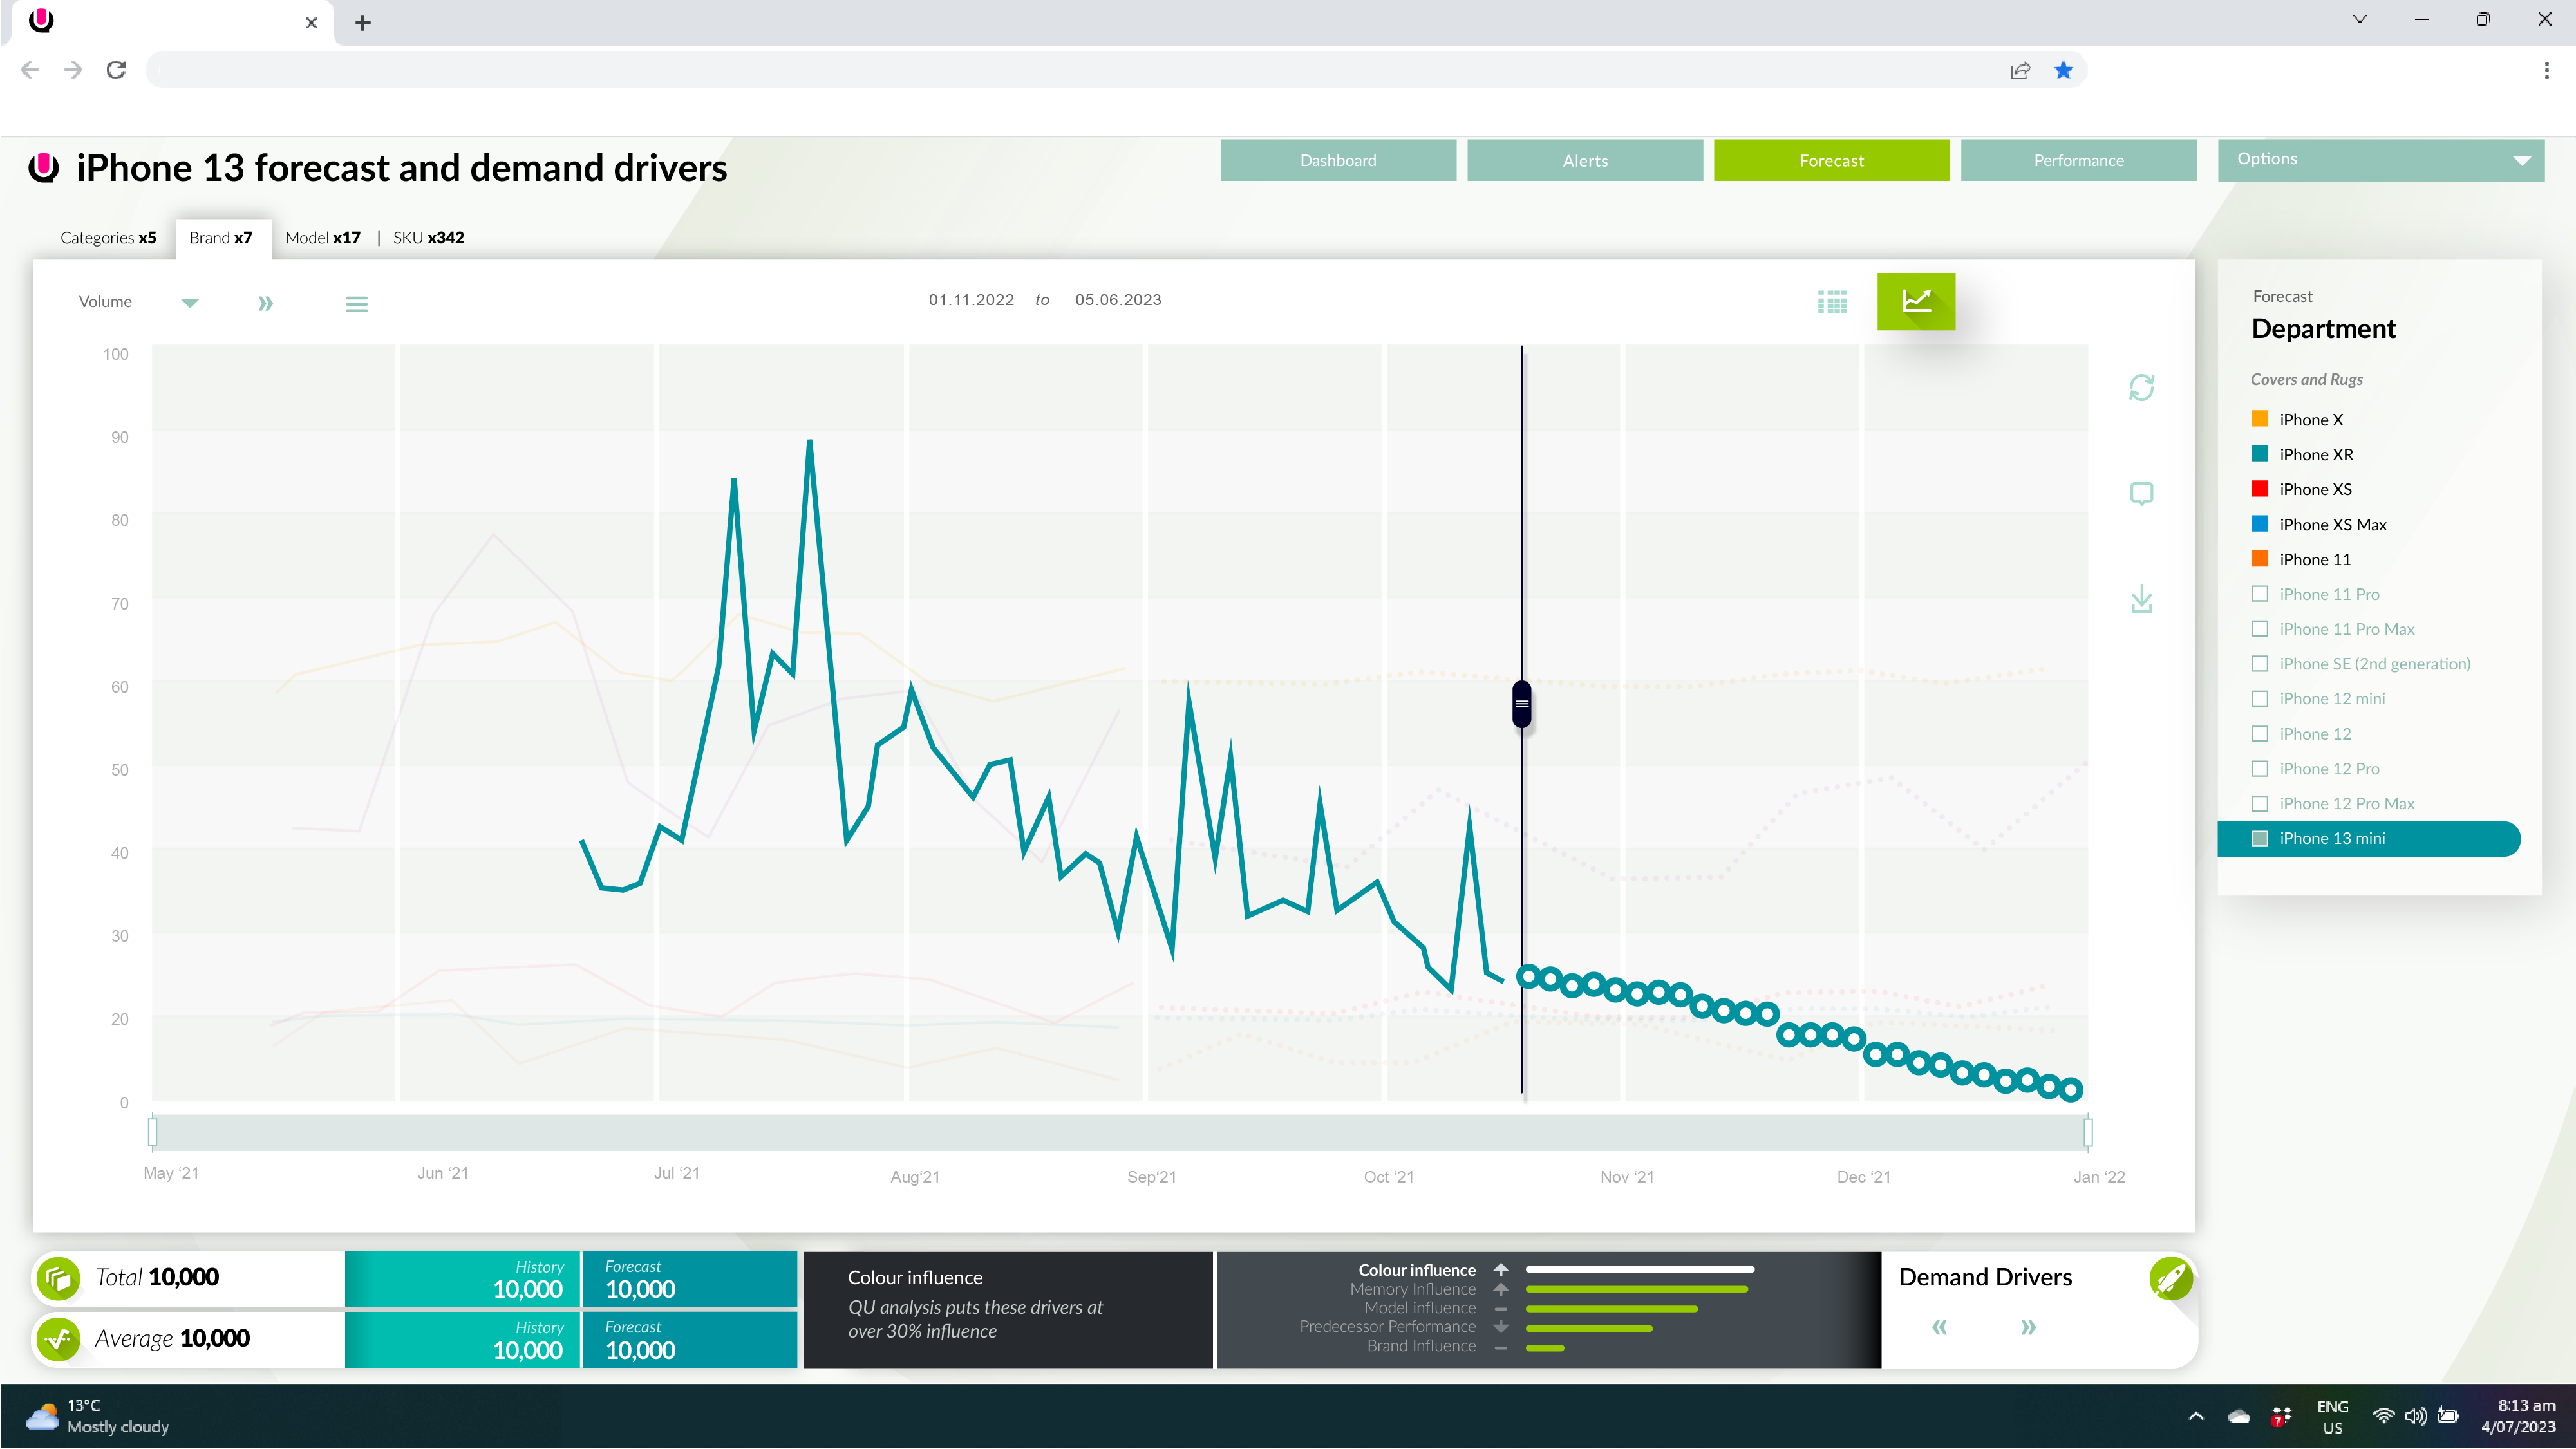
Task: Reload the browser page
Action: [x=116, y=70]
